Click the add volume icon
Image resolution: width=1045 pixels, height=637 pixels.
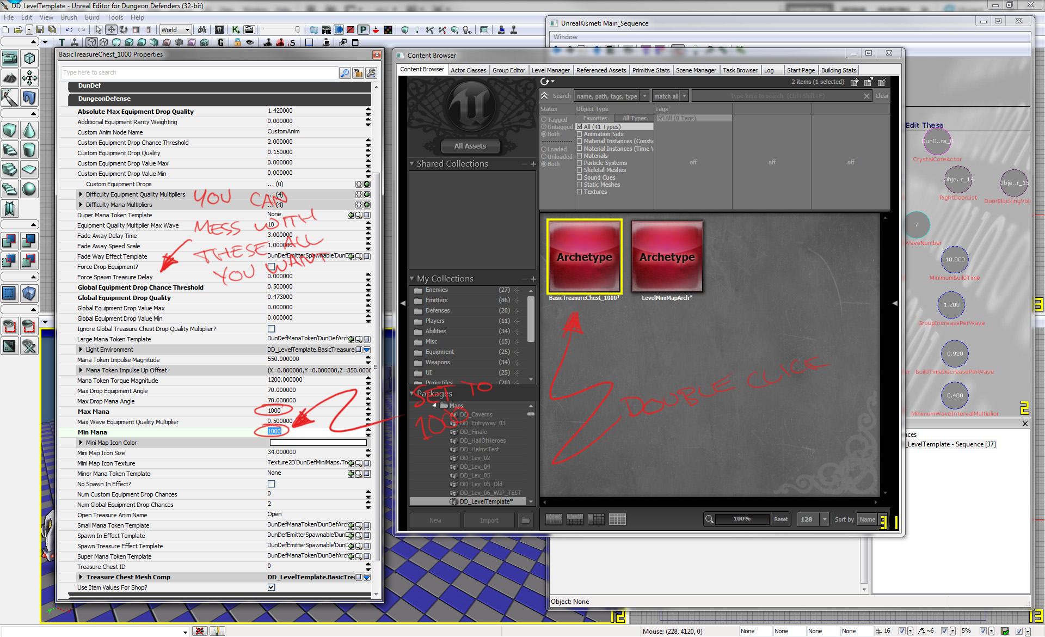[29, 293]
